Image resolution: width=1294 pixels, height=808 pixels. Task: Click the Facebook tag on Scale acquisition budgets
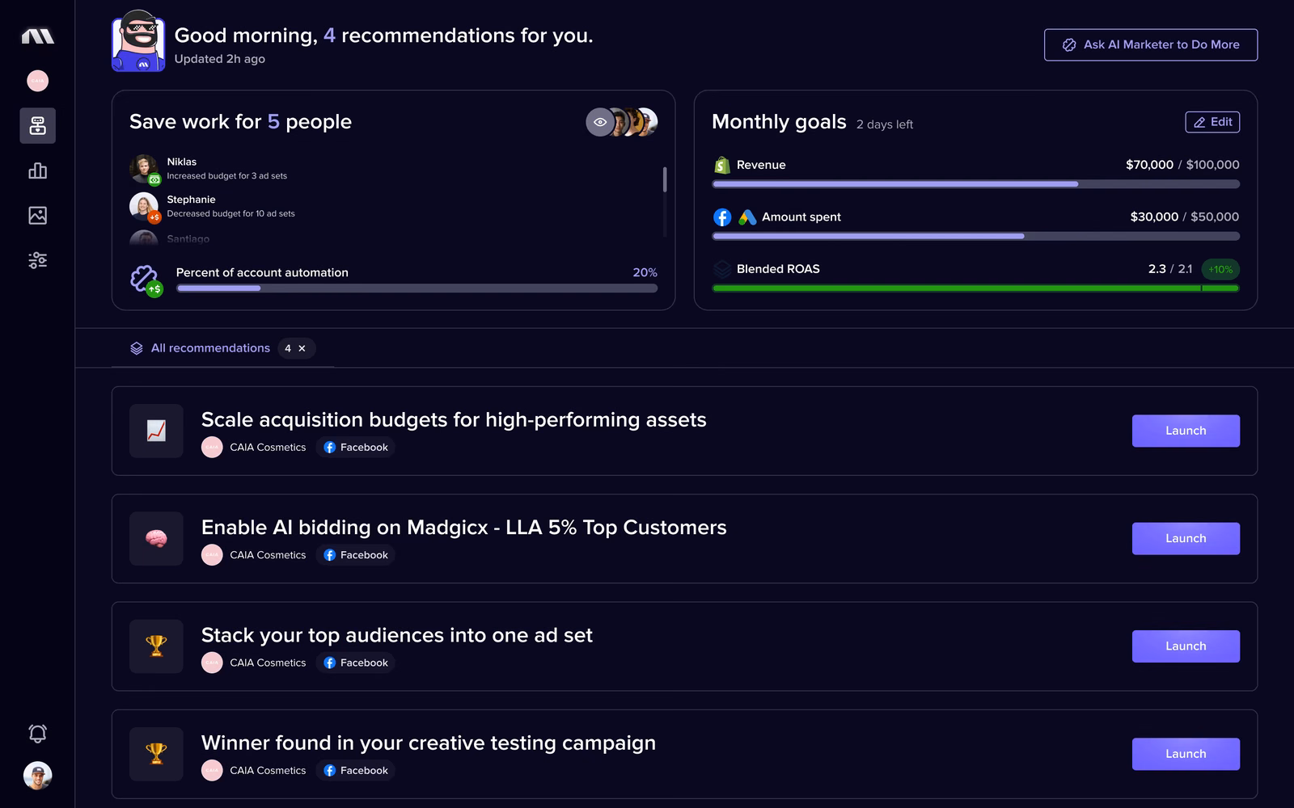click(355, 447)
